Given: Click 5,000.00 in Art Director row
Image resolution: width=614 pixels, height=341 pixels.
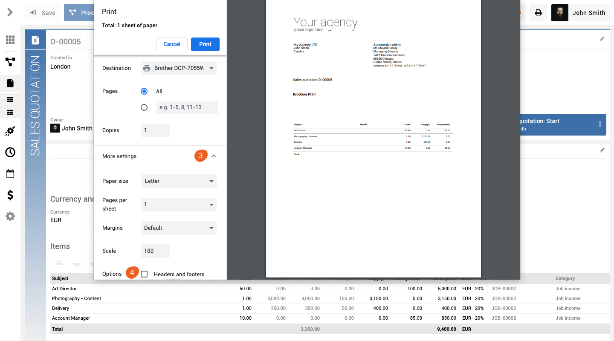Looking at the screenshot, I should 446,289.
